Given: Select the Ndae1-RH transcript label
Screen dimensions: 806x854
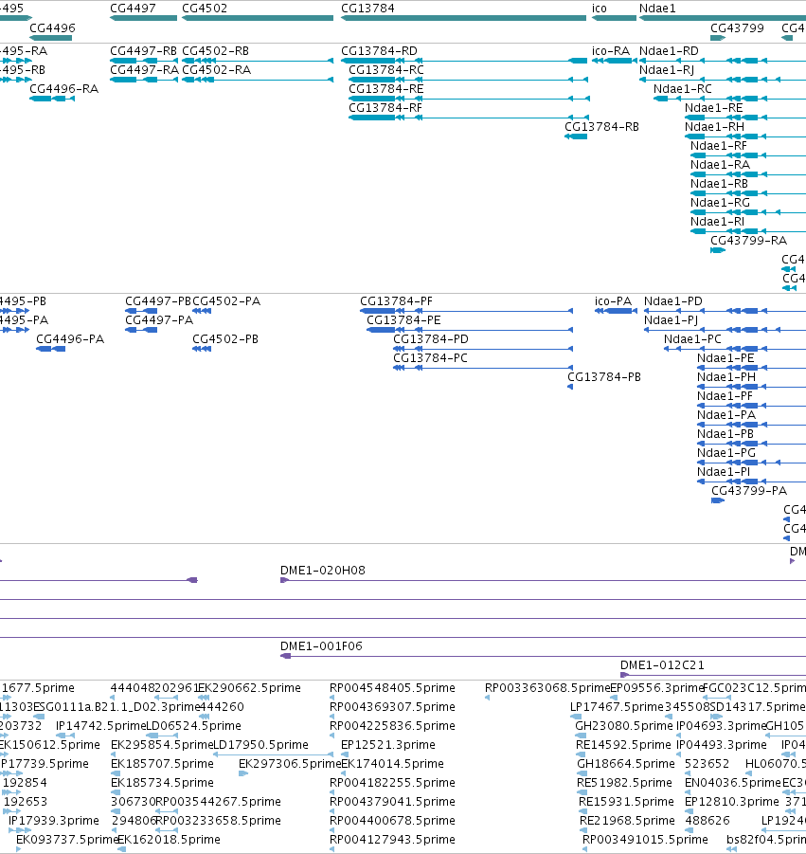Looking at the screenshot, I should tap(714, 126).
